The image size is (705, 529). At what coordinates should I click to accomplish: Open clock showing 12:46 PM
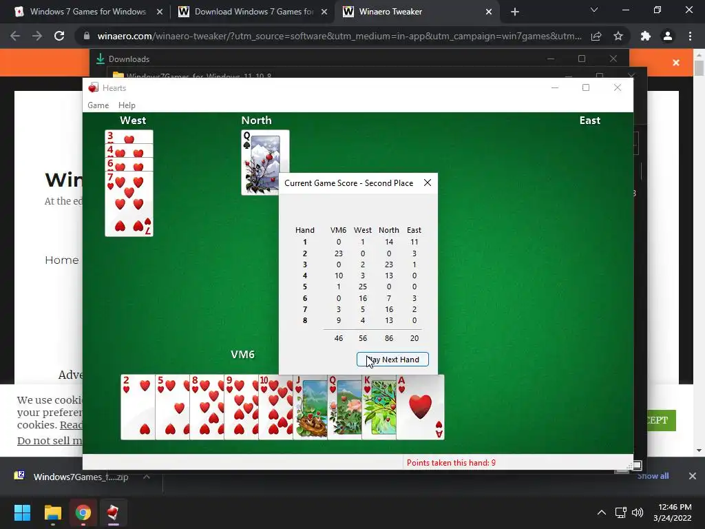673,512
